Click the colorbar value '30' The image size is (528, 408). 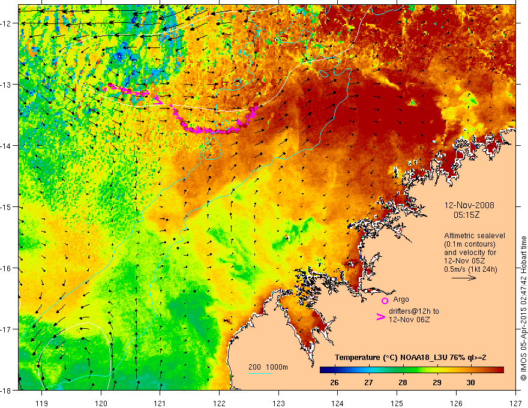pos(471,382)
